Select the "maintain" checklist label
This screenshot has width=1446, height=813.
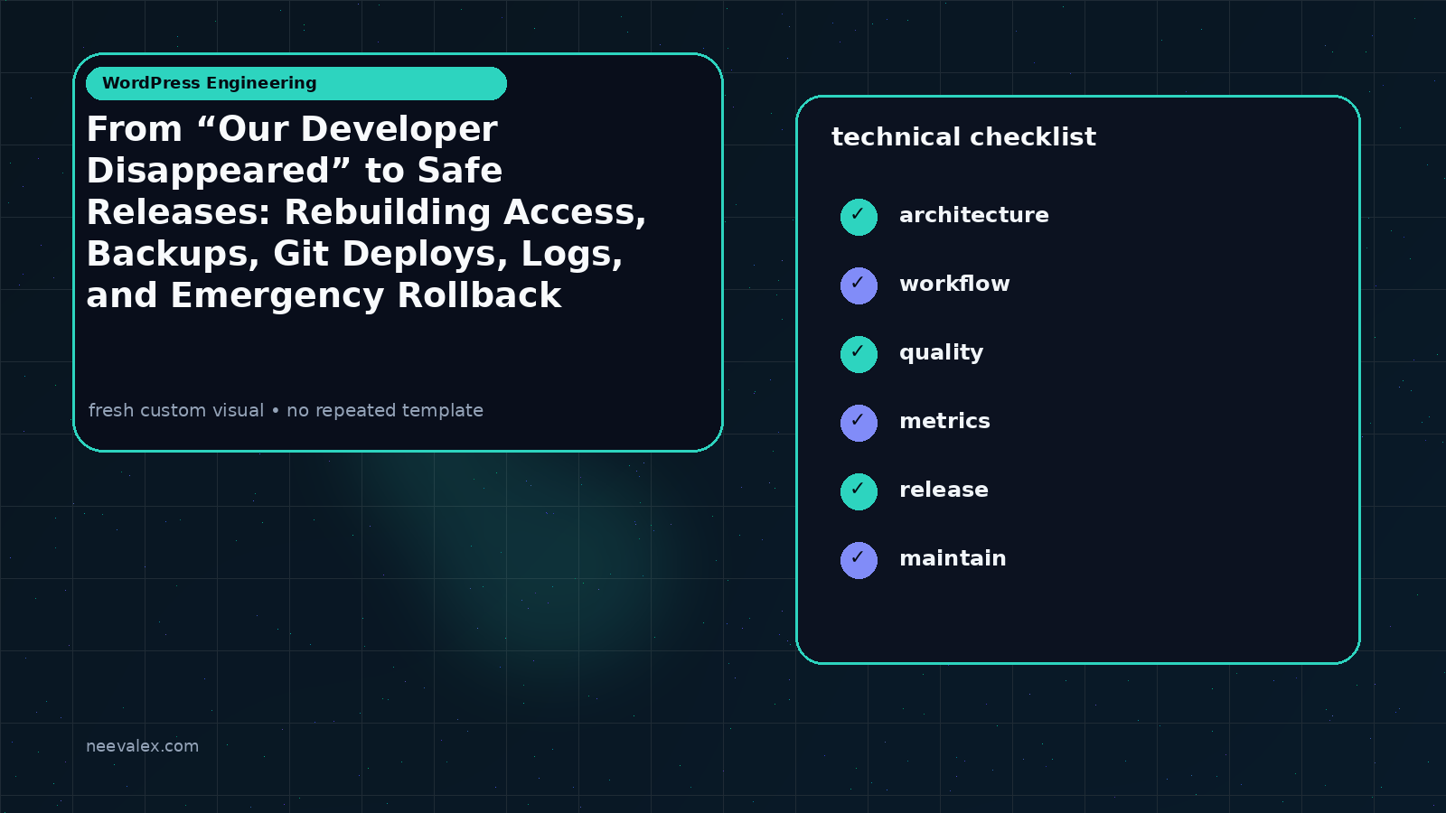tap(953, 558)
